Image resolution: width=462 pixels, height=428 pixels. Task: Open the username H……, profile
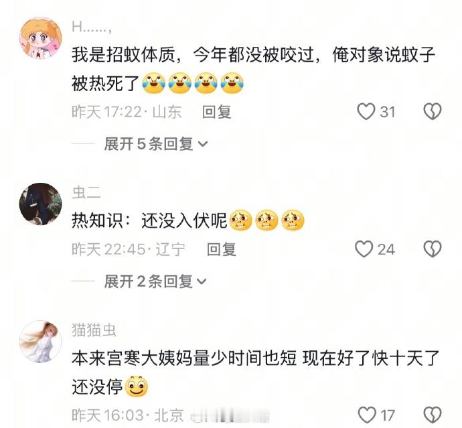tap(92, 27)
